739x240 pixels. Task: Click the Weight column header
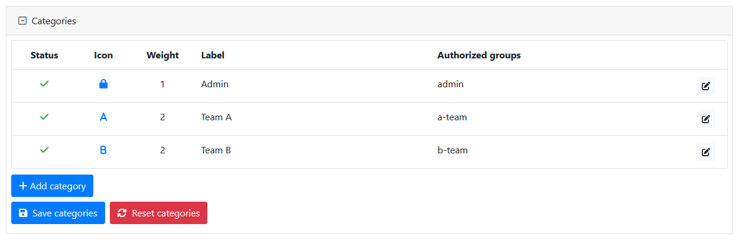point(162,55)
